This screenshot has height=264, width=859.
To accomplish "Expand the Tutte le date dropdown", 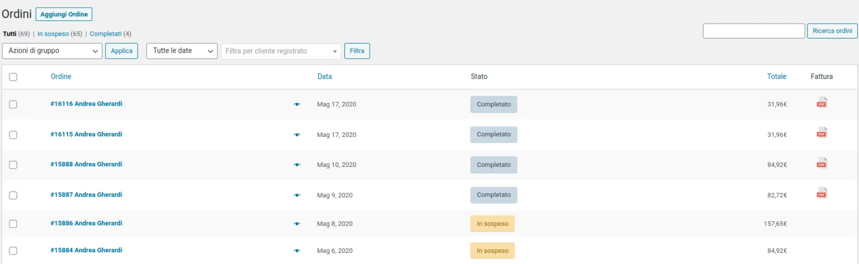I will pyautogui.click(x=182, y=51).
